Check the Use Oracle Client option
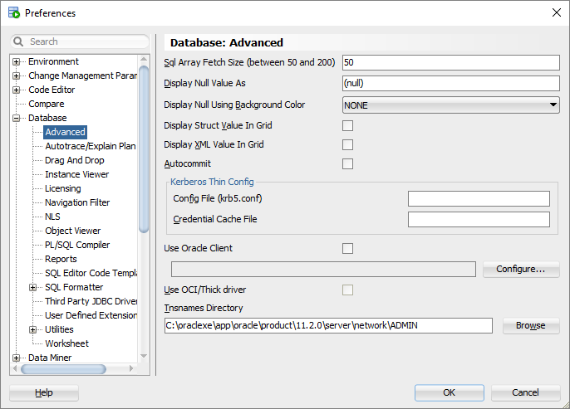Screen dimensions: 570x409 pos(347,248)
